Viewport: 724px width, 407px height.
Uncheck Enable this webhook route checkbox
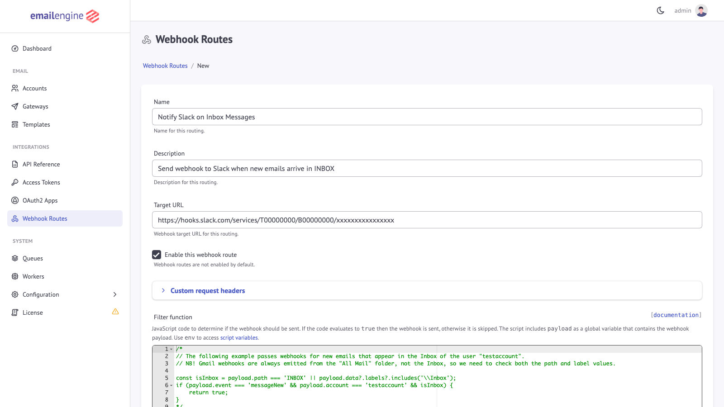point(157,255)
